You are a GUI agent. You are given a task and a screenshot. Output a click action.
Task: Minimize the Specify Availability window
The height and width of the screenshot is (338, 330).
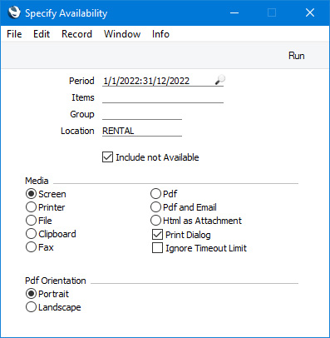(234, 12)
